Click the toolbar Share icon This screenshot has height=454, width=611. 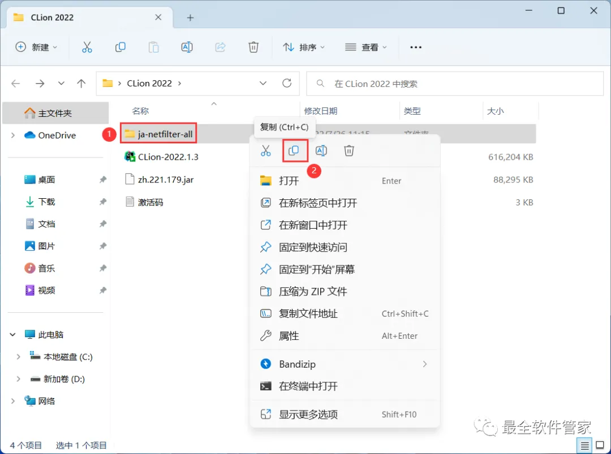pos(220,47)
